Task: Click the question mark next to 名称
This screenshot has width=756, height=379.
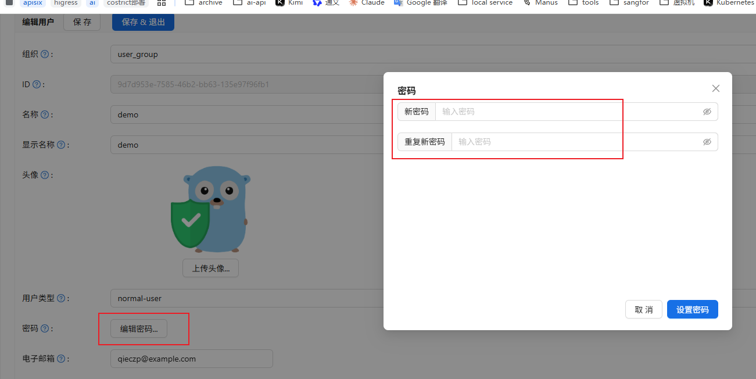Action: tap(45, 115)
